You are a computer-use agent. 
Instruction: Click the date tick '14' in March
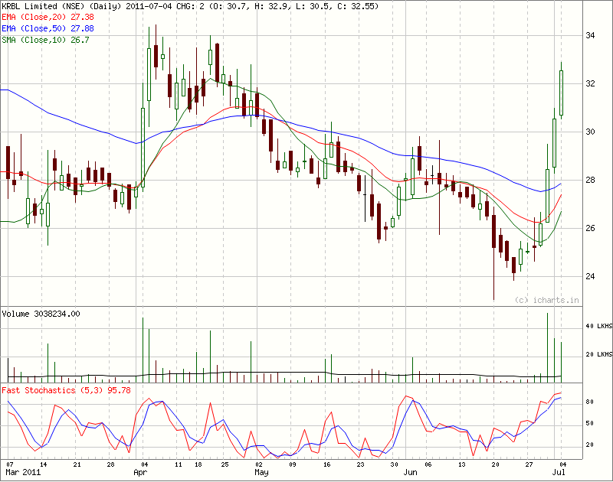(44, 464)
